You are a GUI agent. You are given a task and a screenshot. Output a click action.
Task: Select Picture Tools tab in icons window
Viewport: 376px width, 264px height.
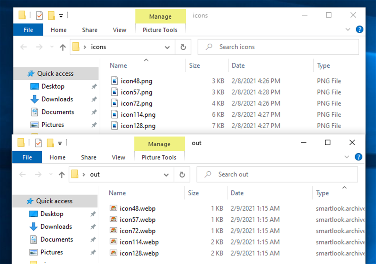(x=160, y=30)
